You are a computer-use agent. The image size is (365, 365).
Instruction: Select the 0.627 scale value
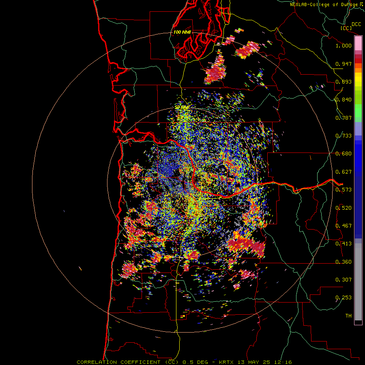344,172
